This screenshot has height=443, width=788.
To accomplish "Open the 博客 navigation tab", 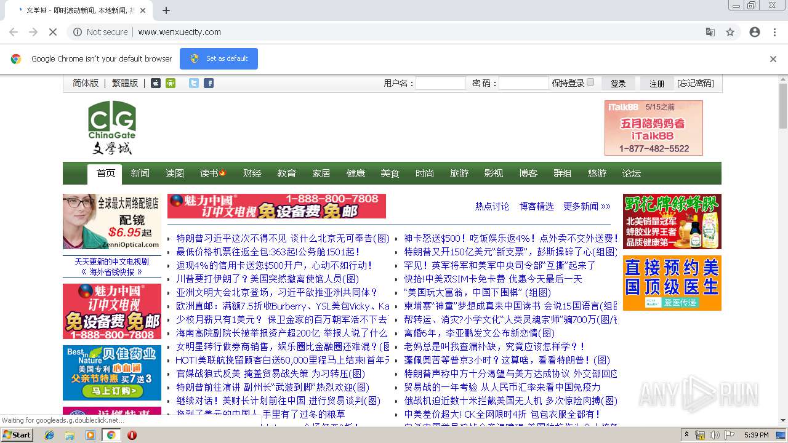I will pos(528,174).
